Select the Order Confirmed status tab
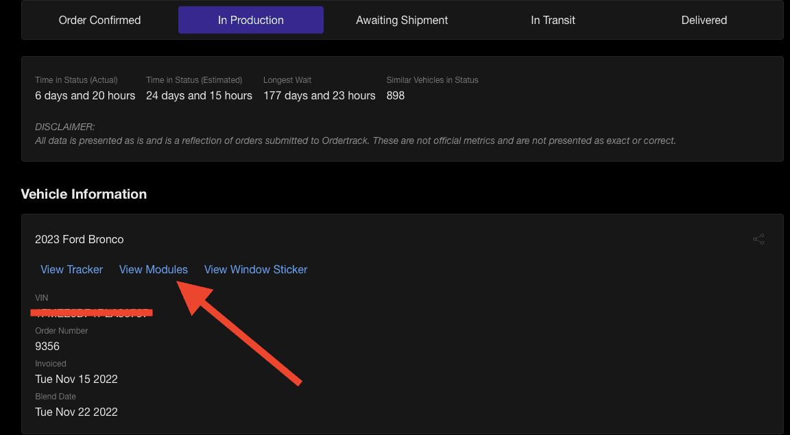Image resolution: width=790 pixels, height=435 pixels. (x=99, y=20)
